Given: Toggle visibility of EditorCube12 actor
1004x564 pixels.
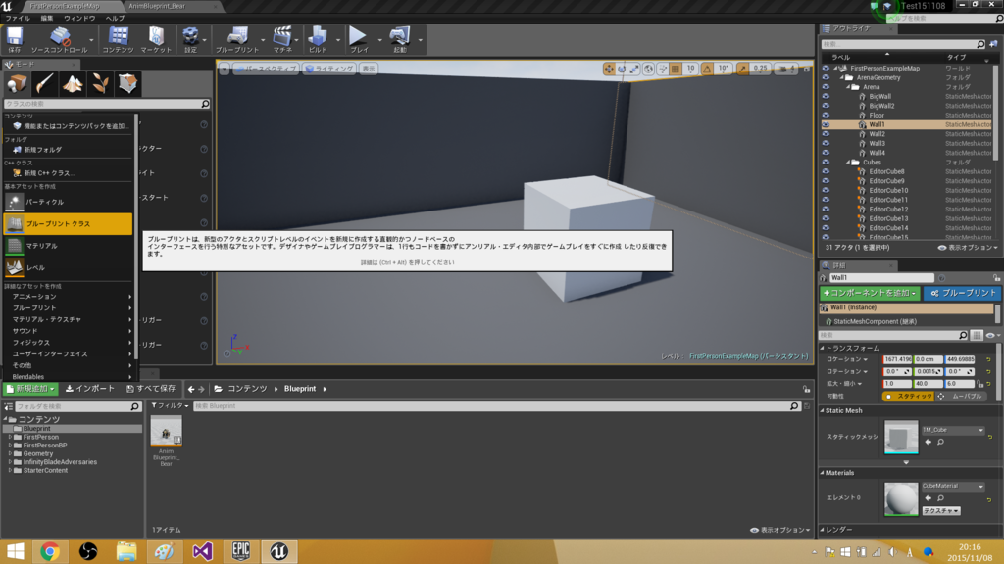Looking at the screenshot, I should point(826,210).
